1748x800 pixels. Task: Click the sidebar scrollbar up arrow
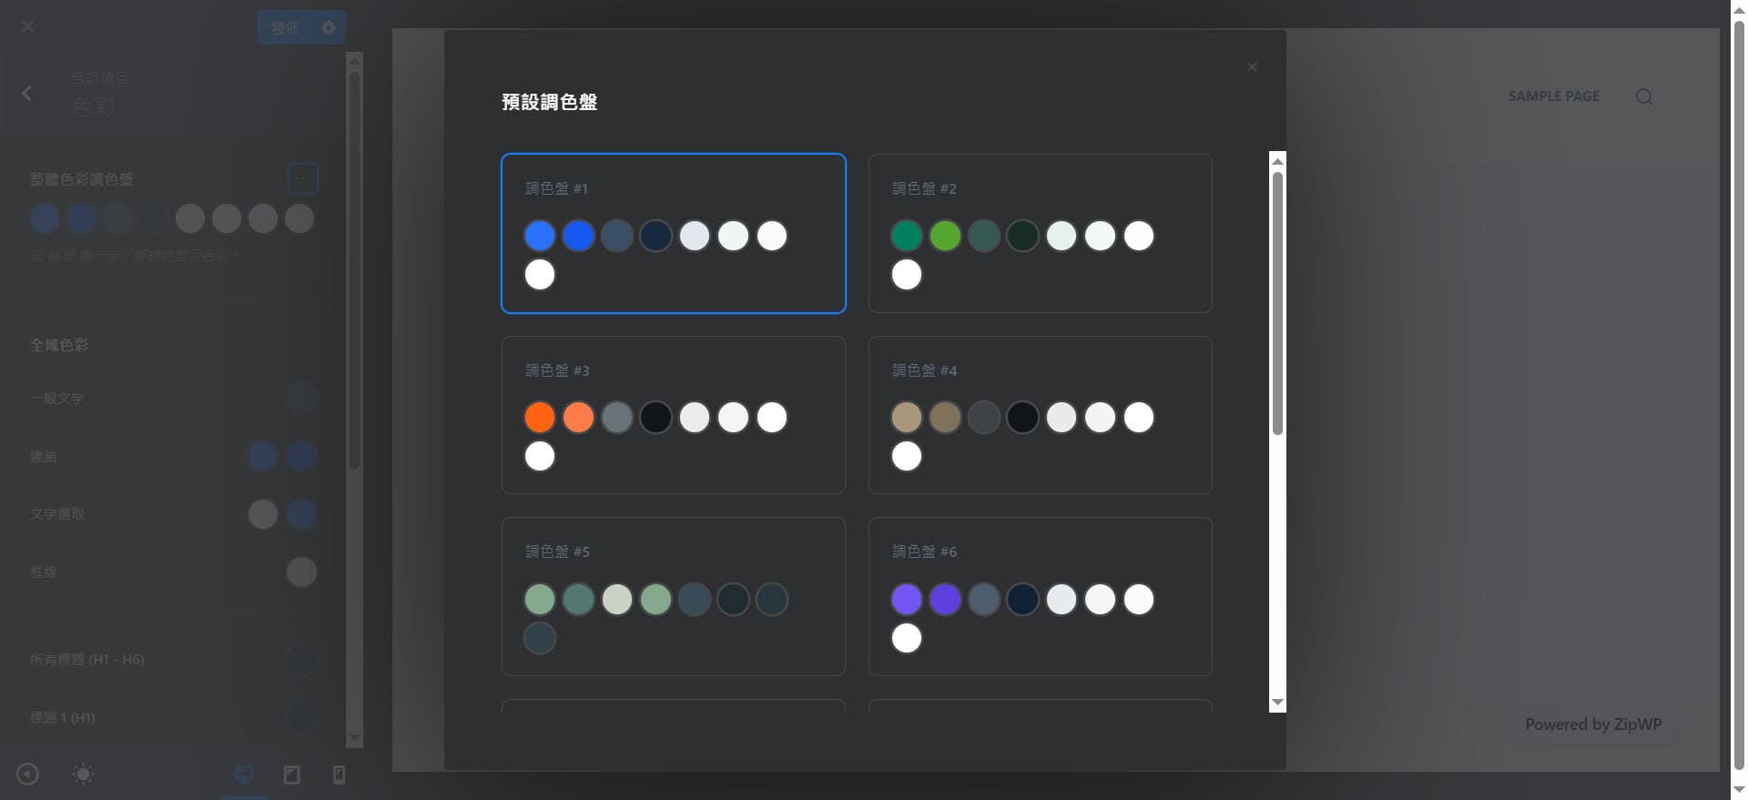[x=355, y=60]
